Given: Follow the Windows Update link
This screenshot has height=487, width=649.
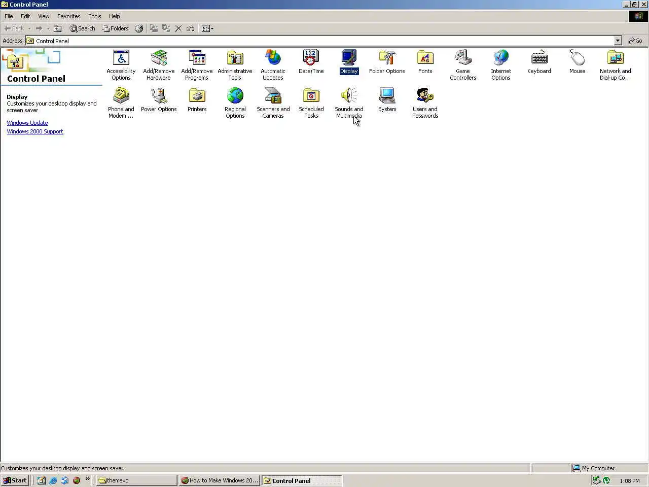Looking at the screenshot, I should [27, 123].
